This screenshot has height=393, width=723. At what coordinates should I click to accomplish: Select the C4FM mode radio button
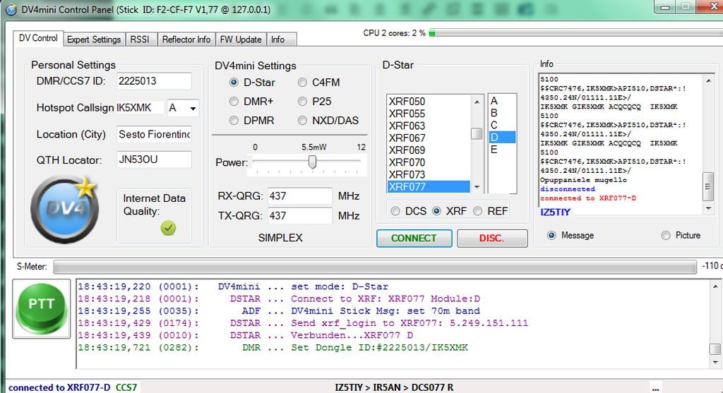click(302, 83)
